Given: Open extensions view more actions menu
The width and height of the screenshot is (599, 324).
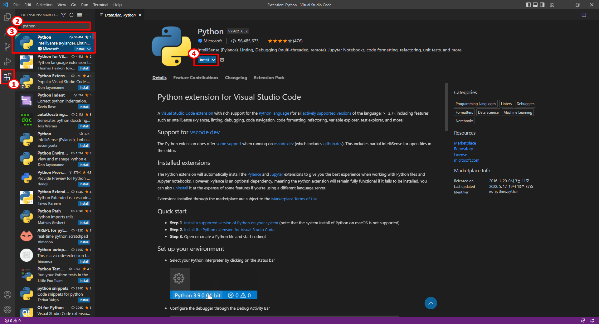Looking at the screenshot, I should pyautogui.click(x=88, y=15).
